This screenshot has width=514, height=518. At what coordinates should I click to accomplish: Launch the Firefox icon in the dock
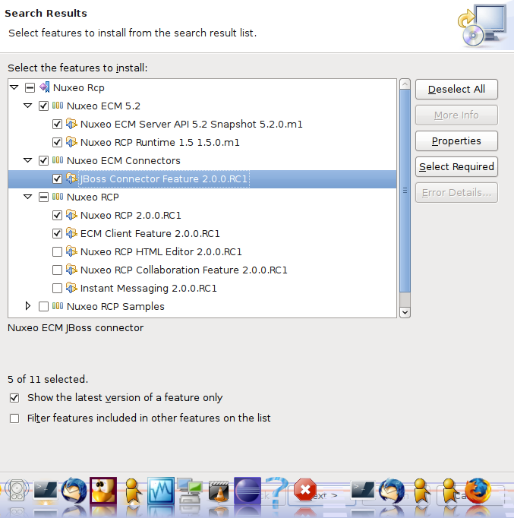pos(478,491)
